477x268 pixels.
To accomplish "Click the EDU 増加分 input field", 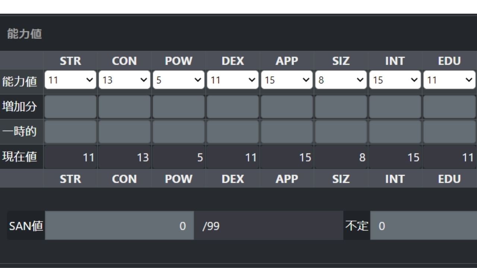I will pos(450,107).
